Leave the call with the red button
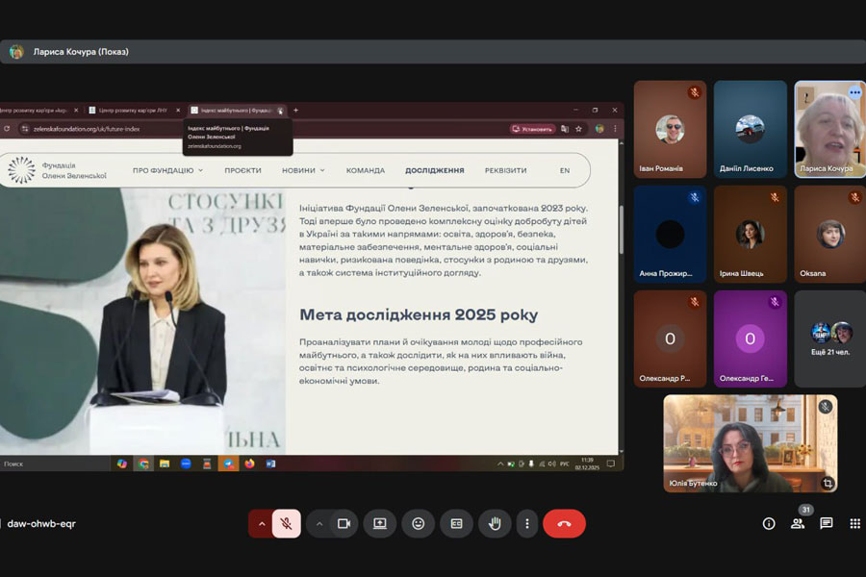The width and height of the screenshot is (866, 577). pos(564,523)
